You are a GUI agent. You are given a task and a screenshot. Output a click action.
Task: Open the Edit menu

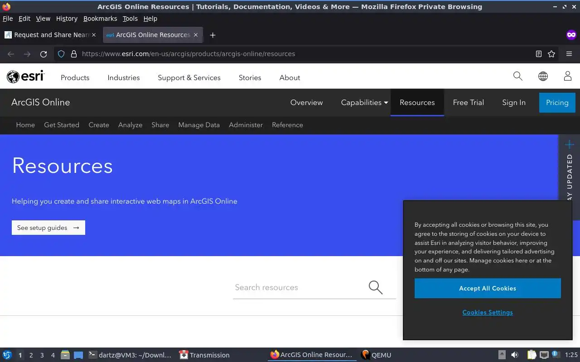point(24,19)
